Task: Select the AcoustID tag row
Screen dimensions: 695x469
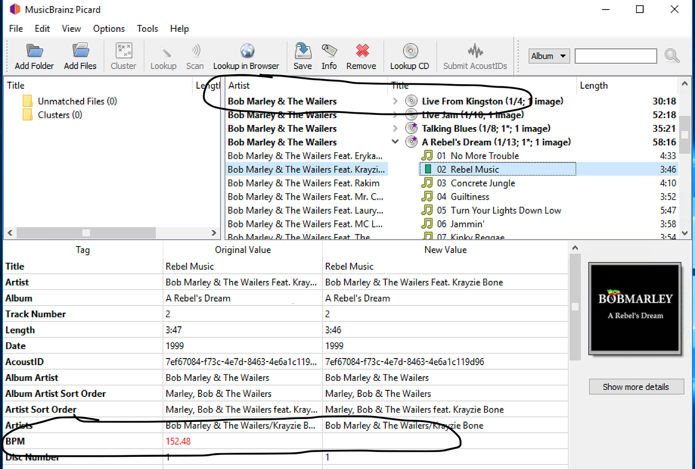Action: (286, 362)
